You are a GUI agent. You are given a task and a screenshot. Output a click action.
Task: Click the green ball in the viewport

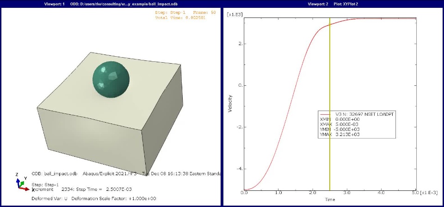point(111,79)
